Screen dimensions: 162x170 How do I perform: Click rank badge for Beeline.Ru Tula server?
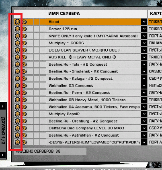[x=17, y=64]
